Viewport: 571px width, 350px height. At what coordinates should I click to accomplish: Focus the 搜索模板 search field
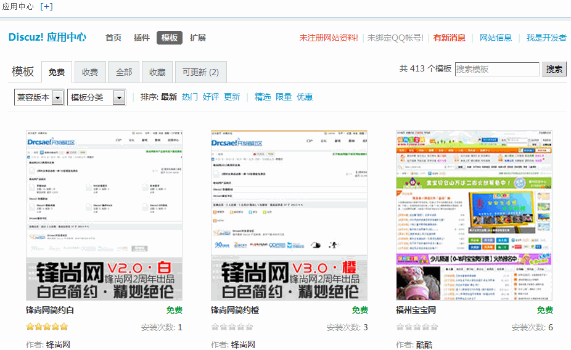click(497, 69)
